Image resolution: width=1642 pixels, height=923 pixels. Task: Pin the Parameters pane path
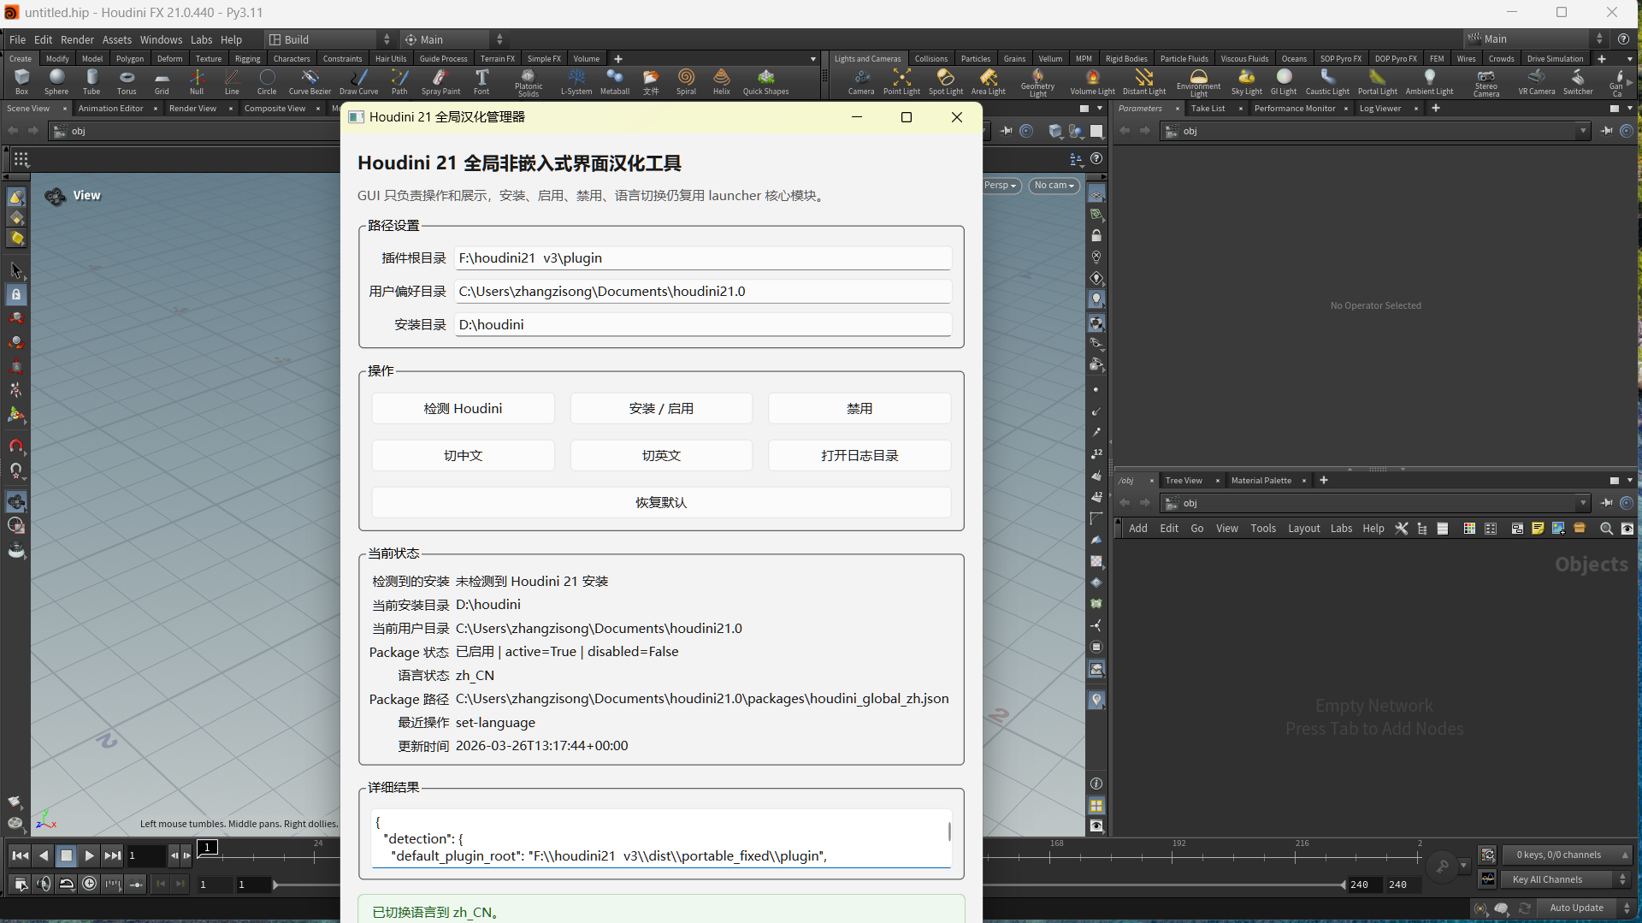point(1607,131)
